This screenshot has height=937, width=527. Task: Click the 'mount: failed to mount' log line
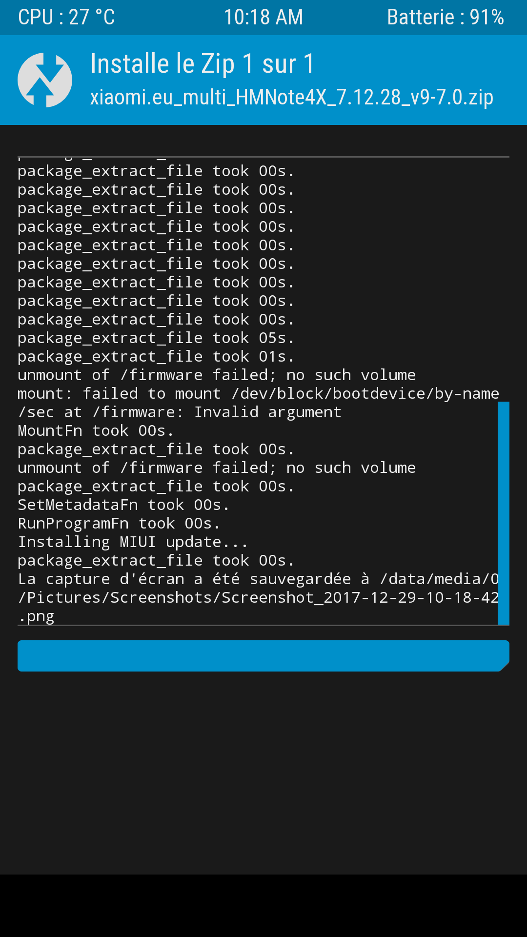tap(259, 394)
